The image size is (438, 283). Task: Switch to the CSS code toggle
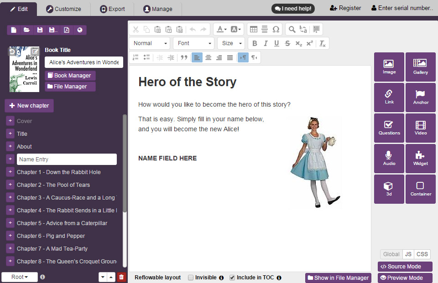click(x=422, y=254)
